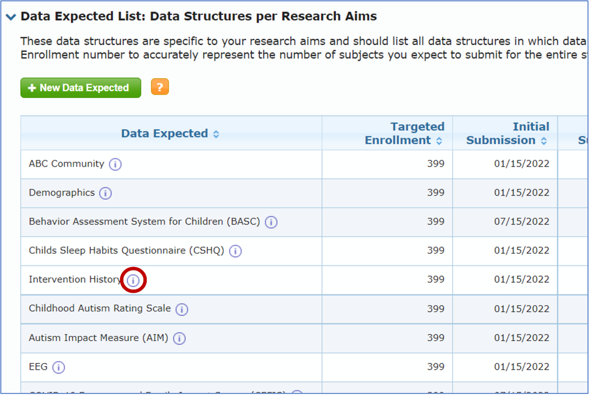Click the Intervention History row label
This screenshot has width=591, height=396.
pos(74,279)
